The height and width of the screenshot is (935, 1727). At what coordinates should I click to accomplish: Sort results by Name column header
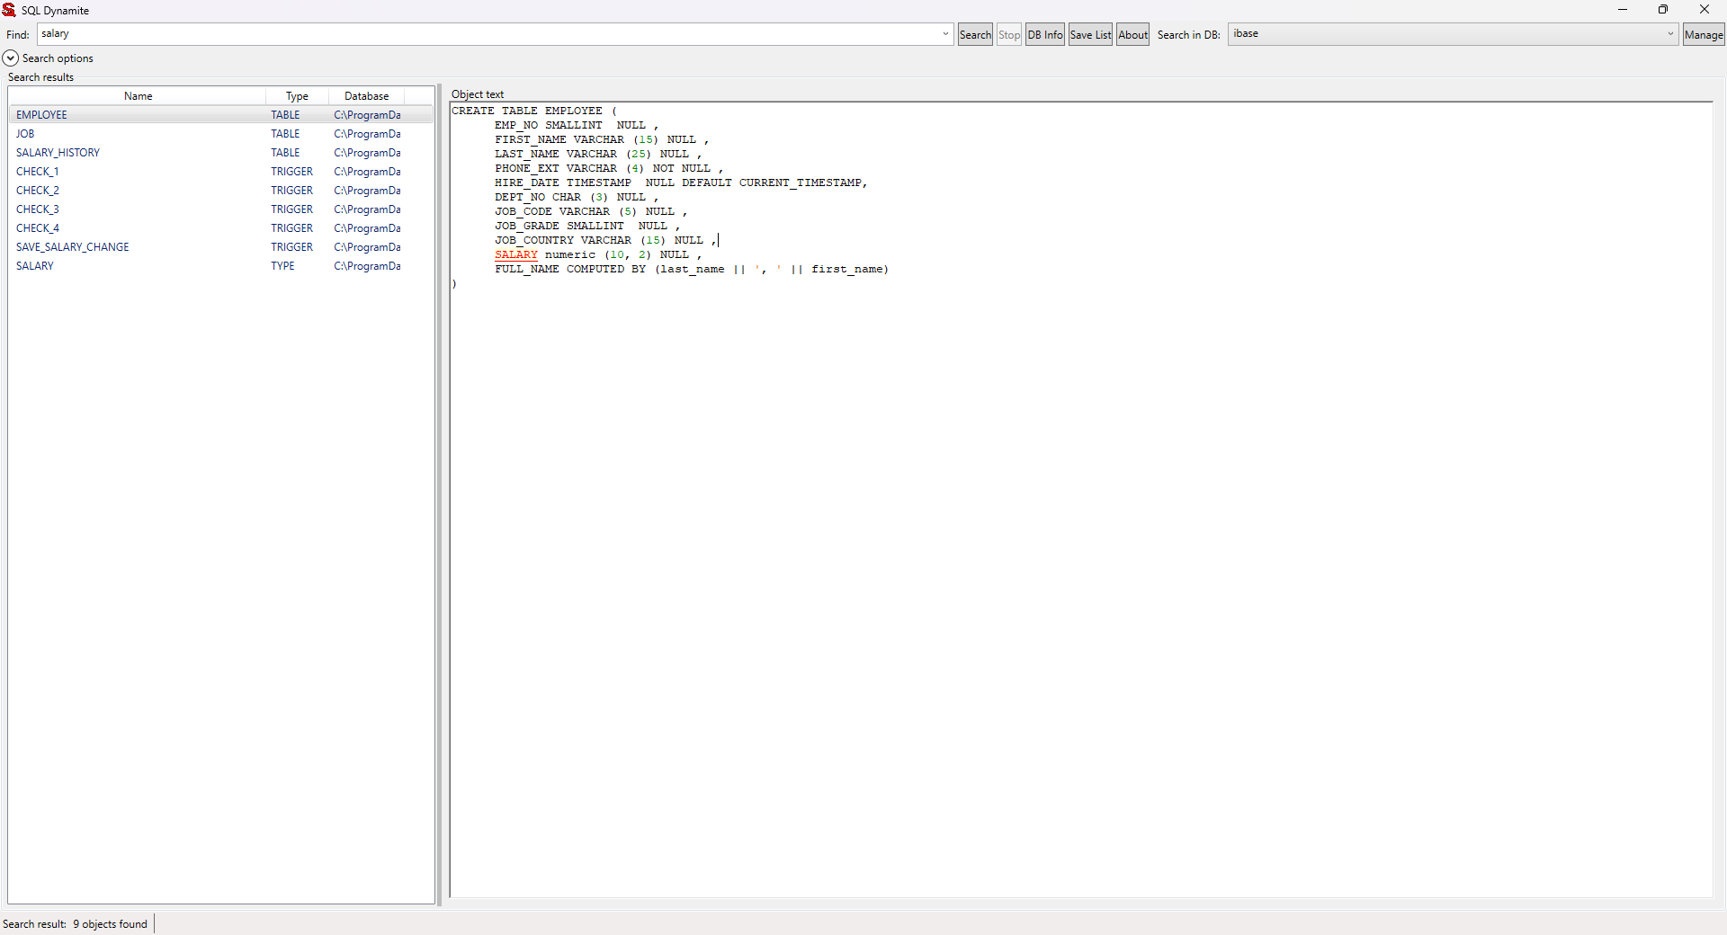click(138, 96)
